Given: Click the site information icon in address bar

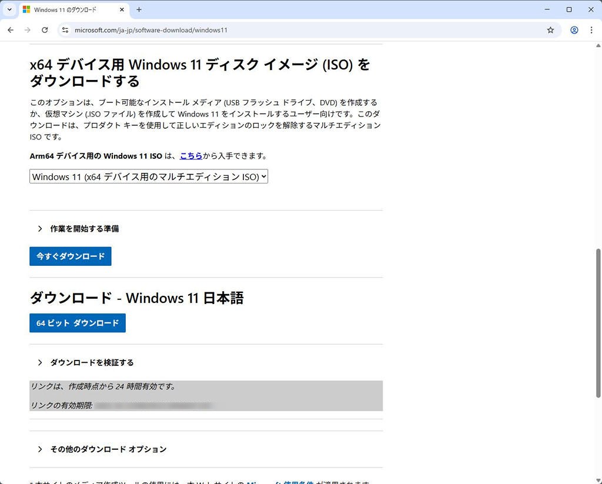Looking at the screenshot, I should pos(65,30).
